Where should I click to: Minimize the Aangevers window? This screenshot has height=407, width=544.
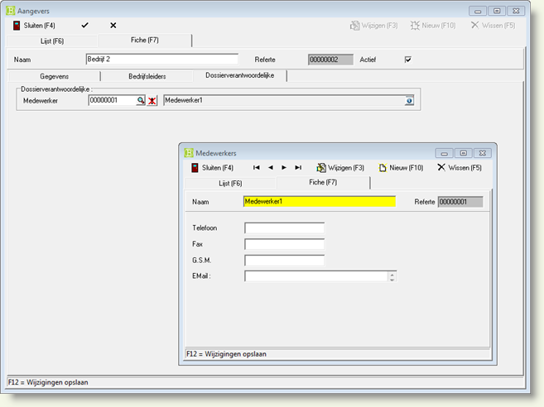click(x=478, y=11)
